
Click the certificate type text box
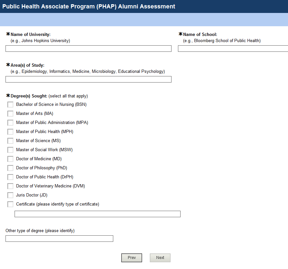click(97, 214)
